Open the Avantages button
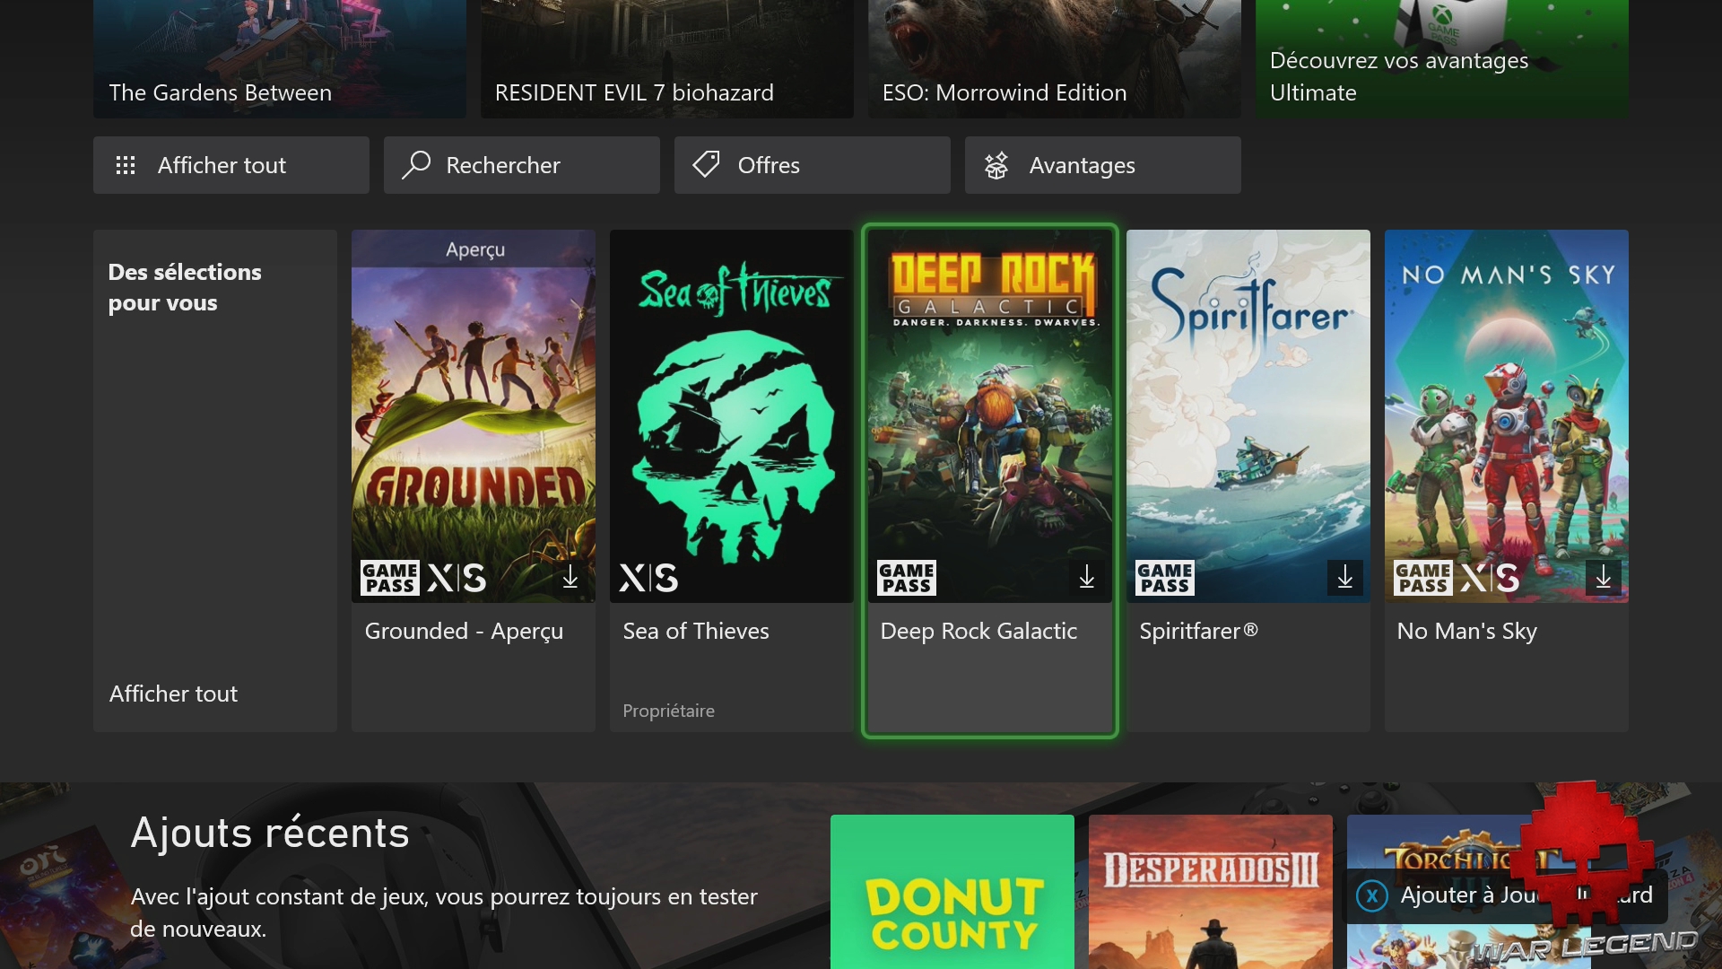Viewport: 1722px width, 969px height. point(1102,165)
